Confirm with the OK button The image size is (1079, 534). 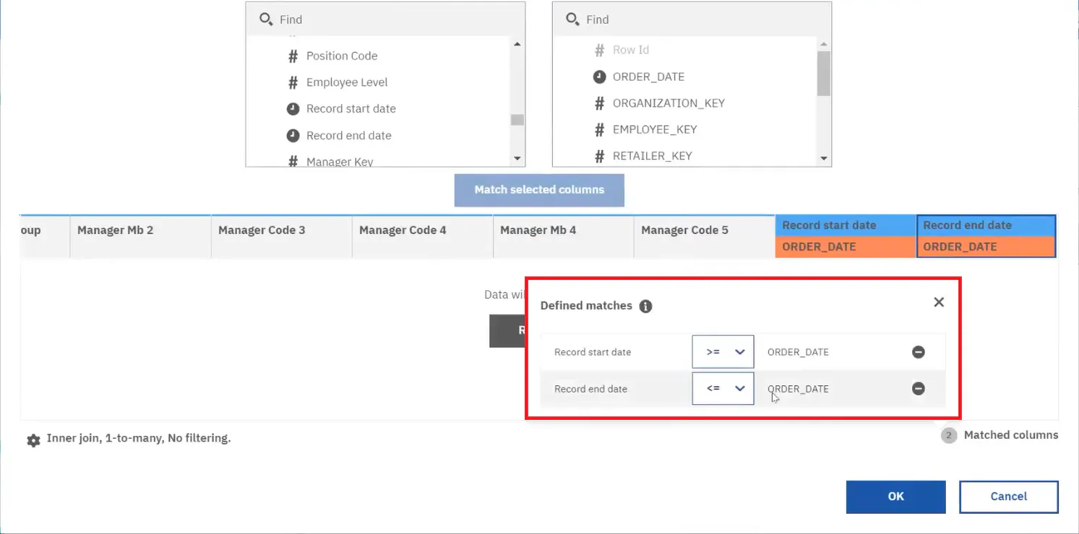pos(896,496)
